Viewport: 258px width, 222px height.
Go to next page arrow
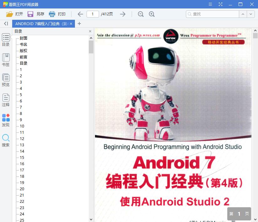[x=123, y=14]
